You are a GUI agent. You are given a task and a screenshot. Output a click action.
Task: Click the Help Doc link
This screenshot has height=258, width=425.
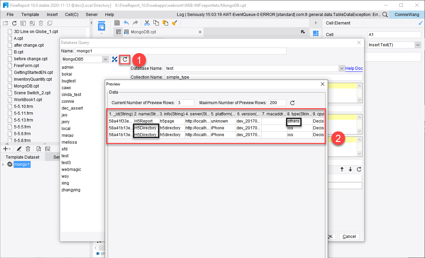(354, 68)
